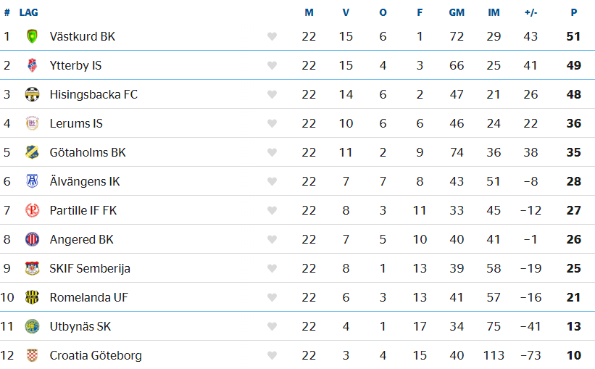Click the Angered BK striped badge
The width and height of the screenshot is (595, 369).
click(x=33, y=239)
